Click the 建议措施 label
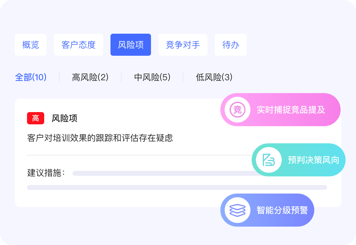 46,173
